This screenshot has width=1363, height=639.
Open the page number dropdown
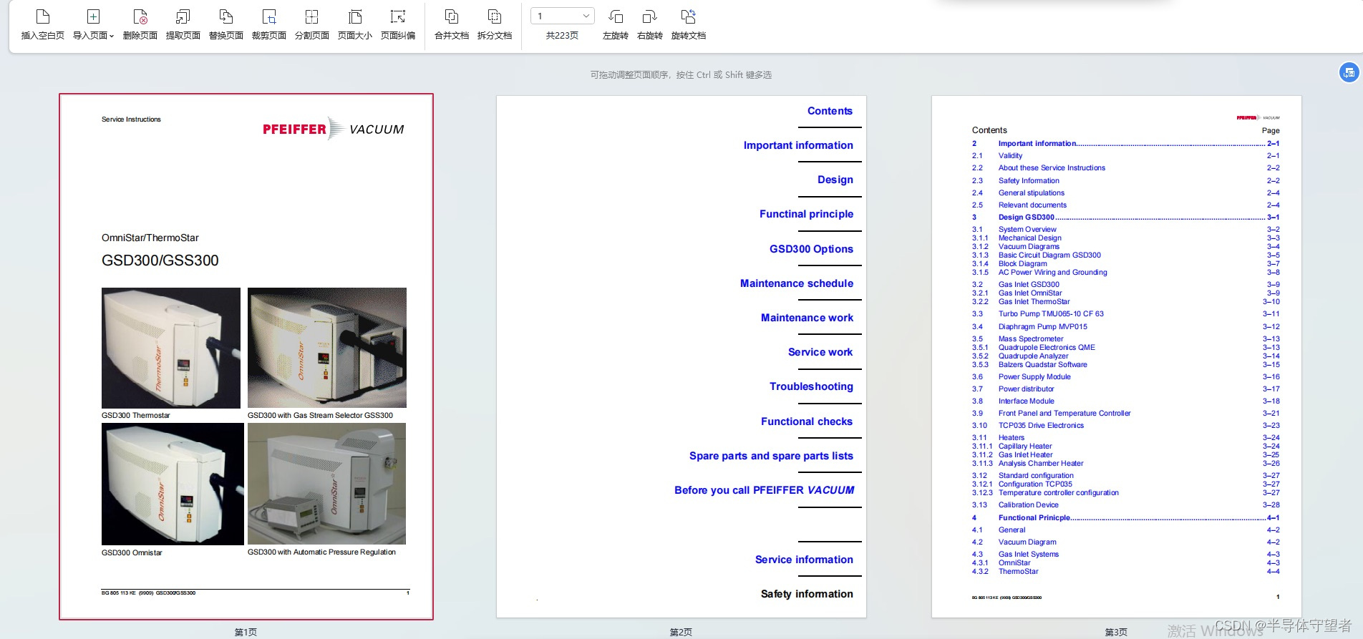563,16
